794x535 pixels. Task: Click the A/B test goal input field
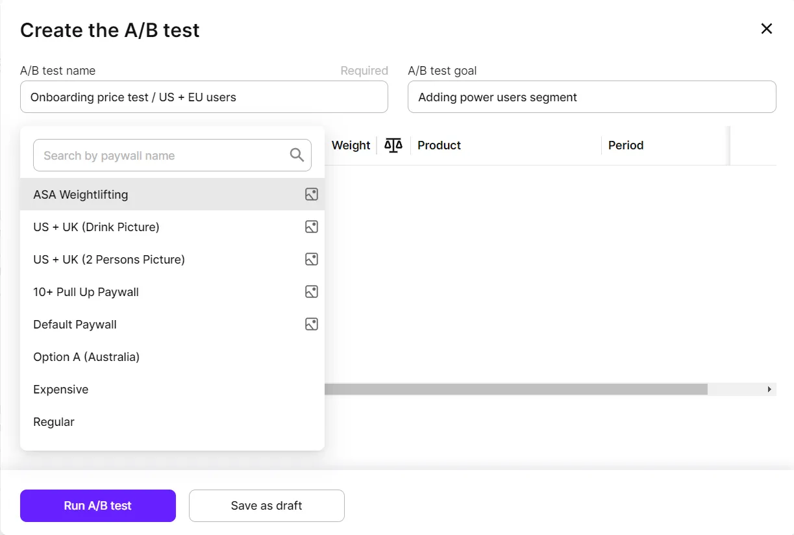(x=591, y=97)
